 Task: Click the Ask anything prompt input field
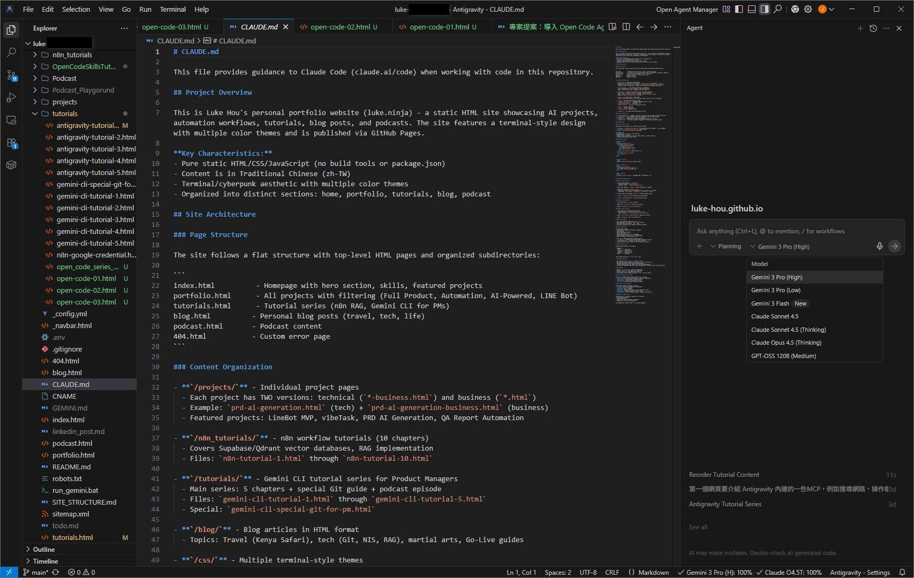pyautogui.click(x=776, y=231)
